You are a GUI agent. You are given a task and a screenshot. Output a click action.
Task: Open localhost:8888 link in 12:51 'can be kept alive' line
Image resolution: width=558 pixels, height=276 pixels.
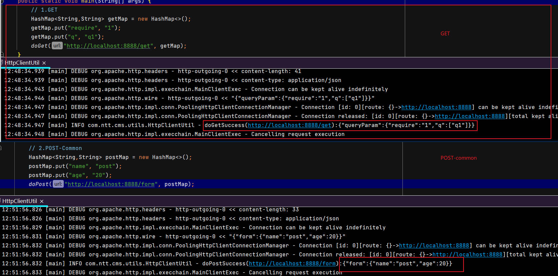(434, 245)
